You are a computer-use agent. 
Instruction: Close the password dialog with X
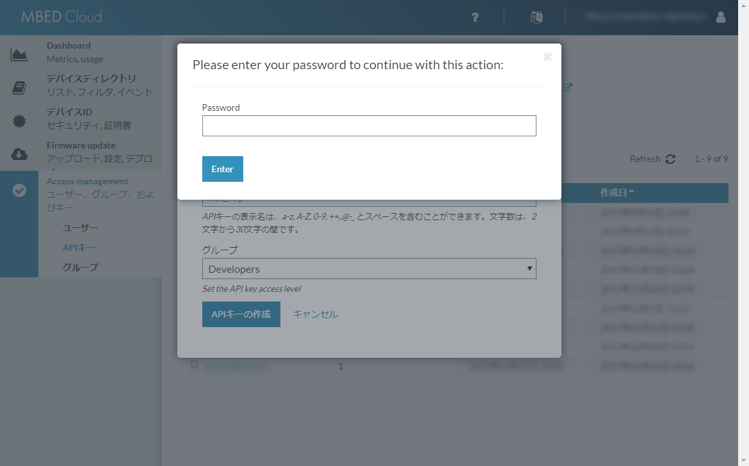pyautogui.click(x=547, y=57)
